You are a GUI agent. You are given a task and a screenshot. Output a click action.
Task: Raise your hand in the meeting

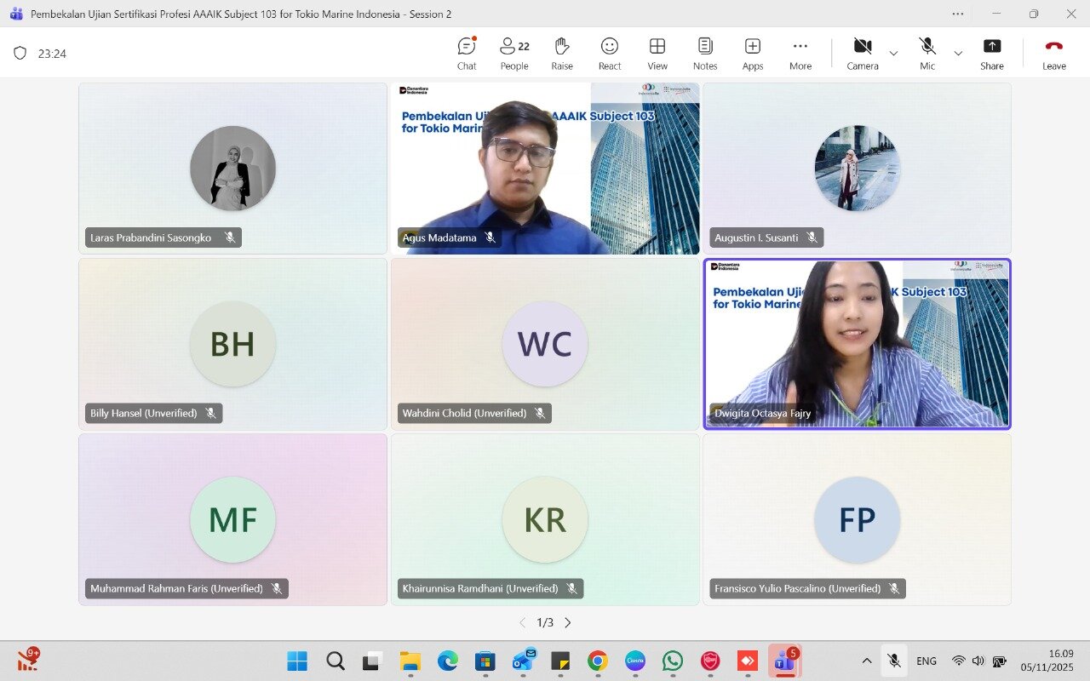point(561,53)
